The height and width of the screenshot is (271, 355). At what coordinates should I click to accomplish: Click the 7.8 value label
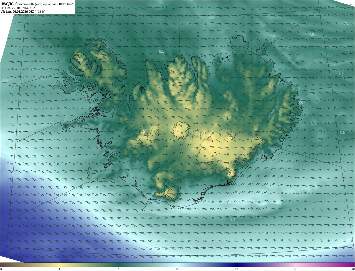click(x=212, y=17)
